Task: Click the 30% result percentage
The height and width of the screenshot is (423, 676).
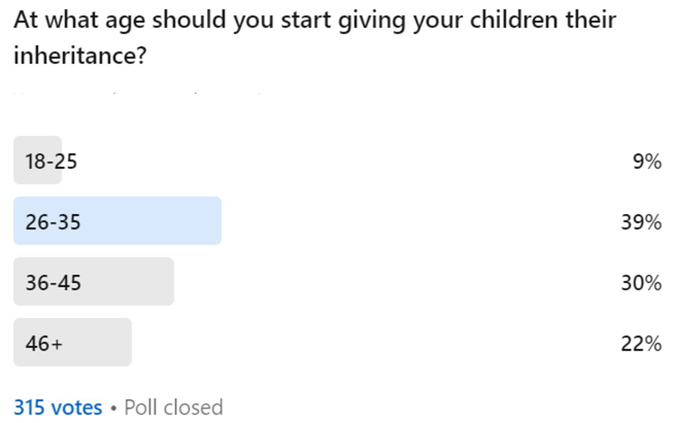Action: tap(641, 283)
